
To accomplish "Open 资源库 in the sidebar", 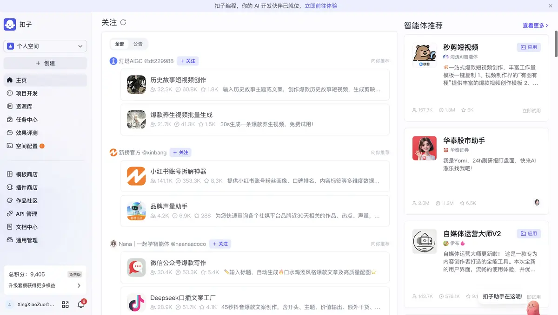I will (45, 107).
